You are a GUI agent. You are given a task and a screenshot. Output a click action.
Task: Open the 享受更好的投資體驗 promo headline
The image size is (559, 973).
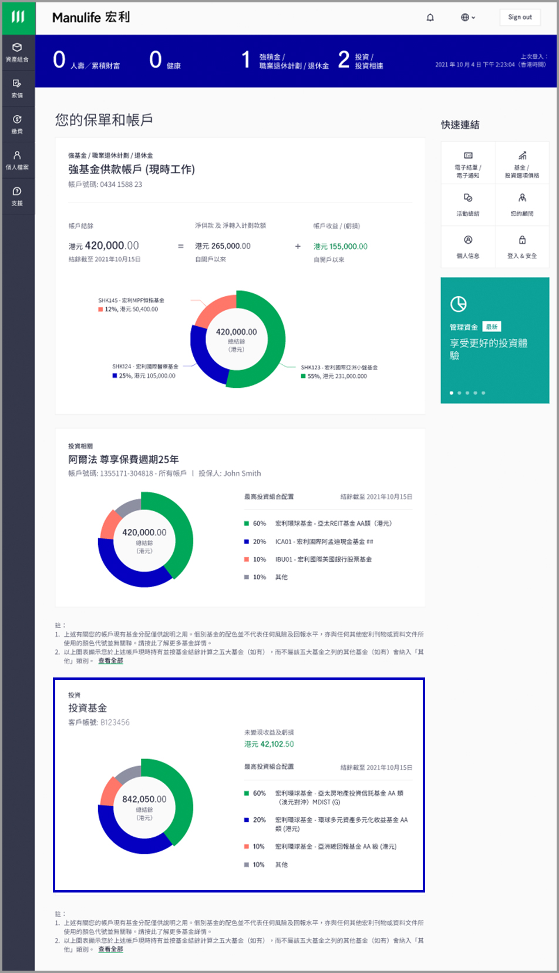pyautogui.click(x=489, y=349)
